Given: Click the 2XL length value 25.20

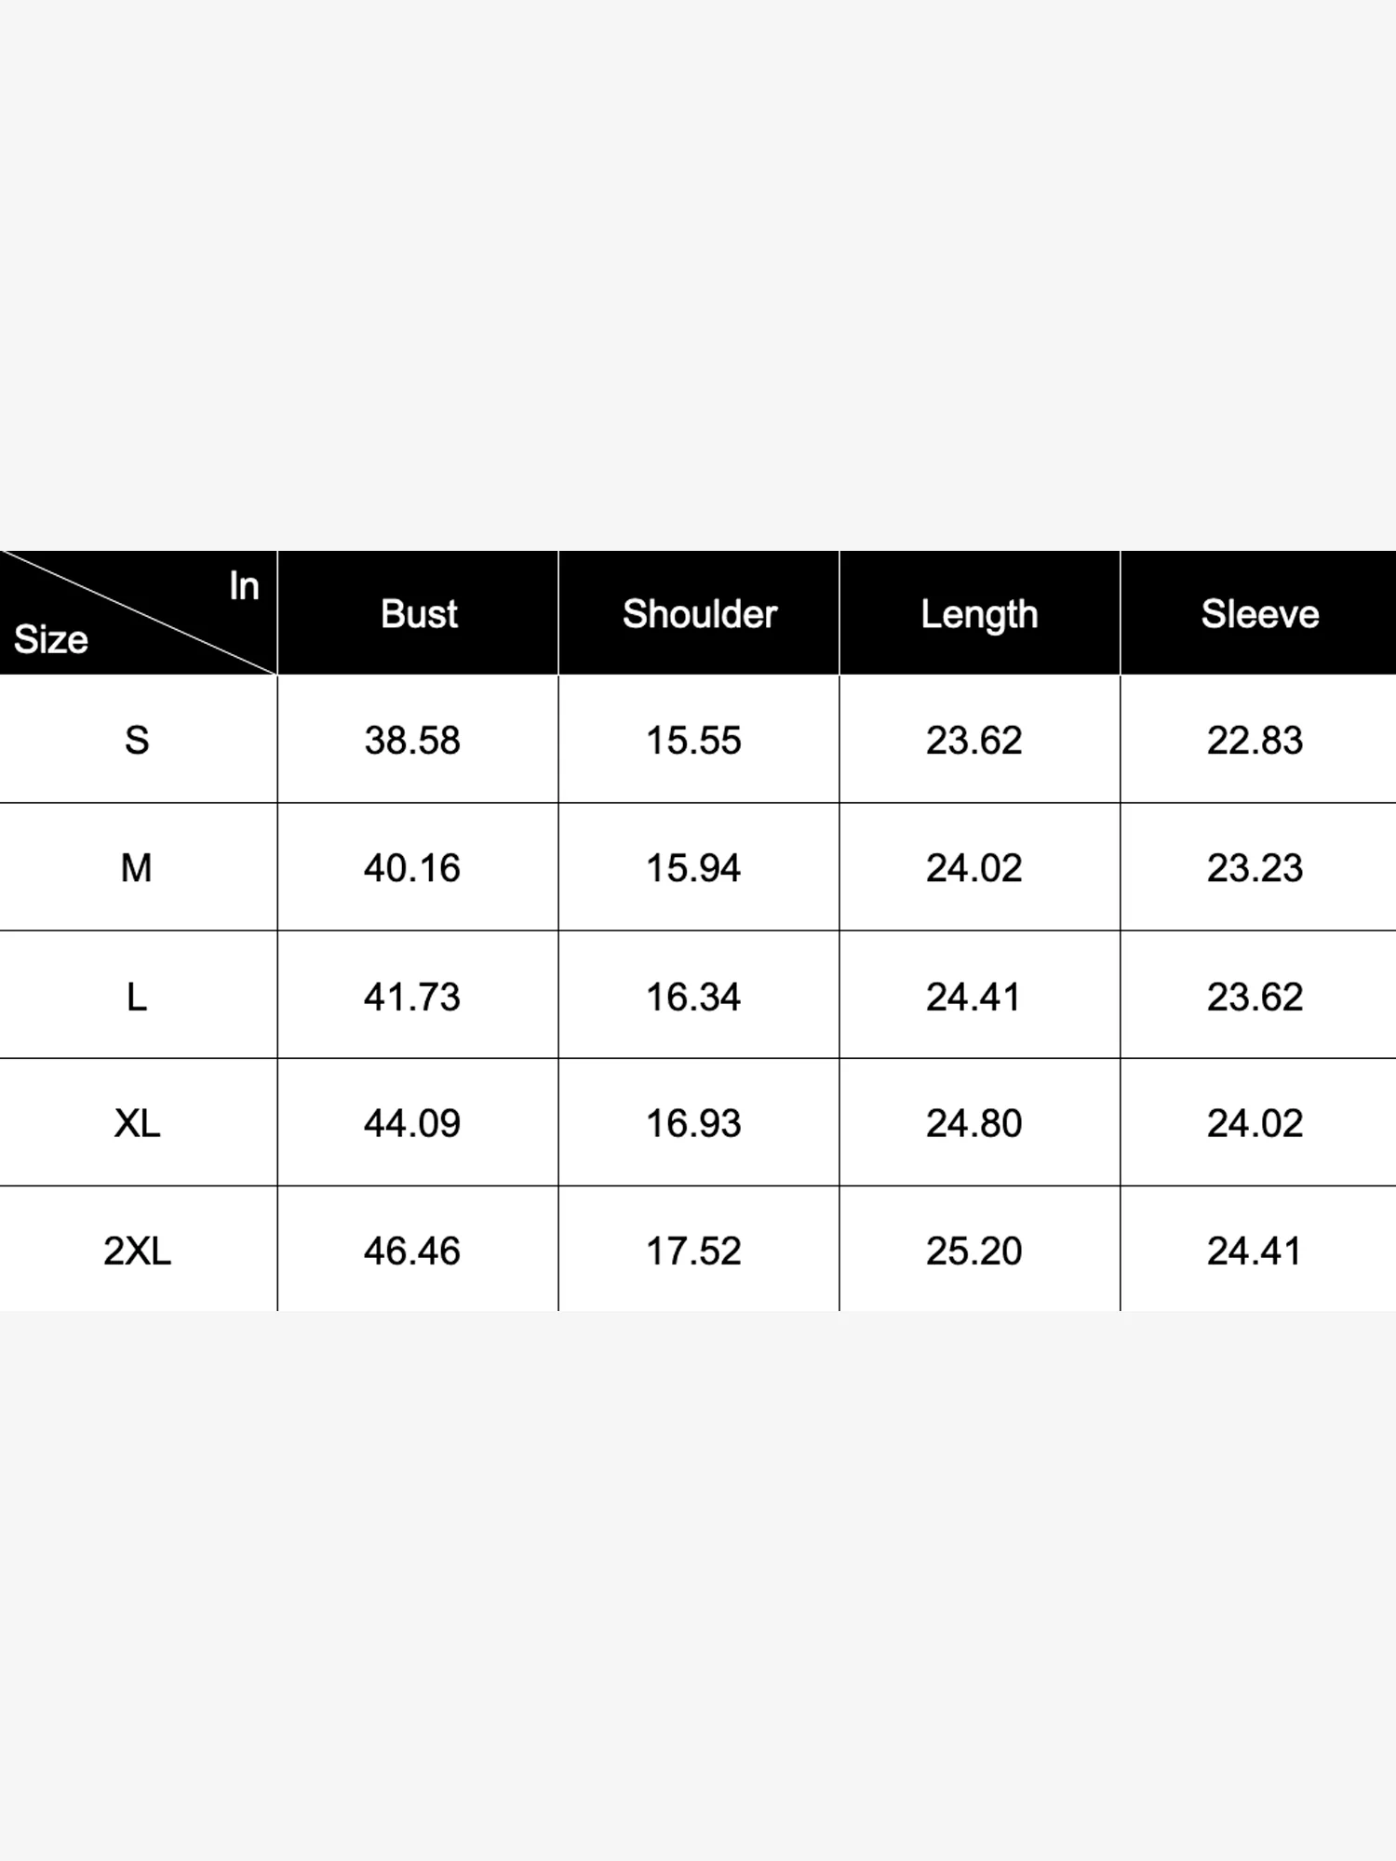Looking at the screenshot, I should pos(973,1251).
